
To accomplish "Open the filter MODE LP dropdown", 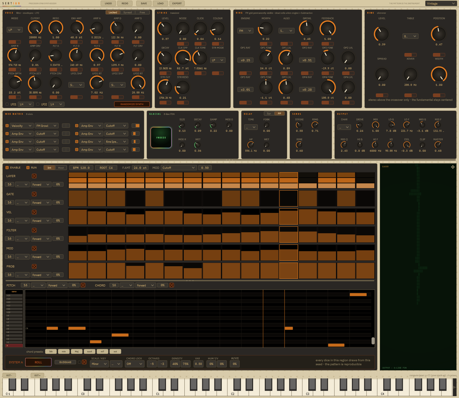I will click(x=15, y=30).
